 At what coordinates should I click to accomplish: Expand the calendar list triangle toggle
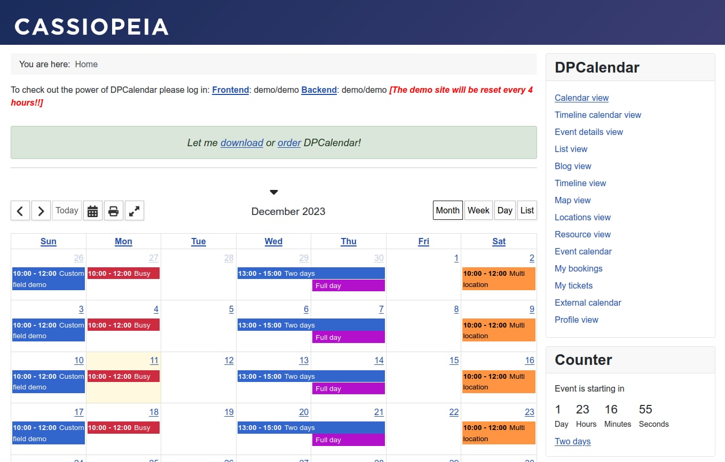pos(274,192)
